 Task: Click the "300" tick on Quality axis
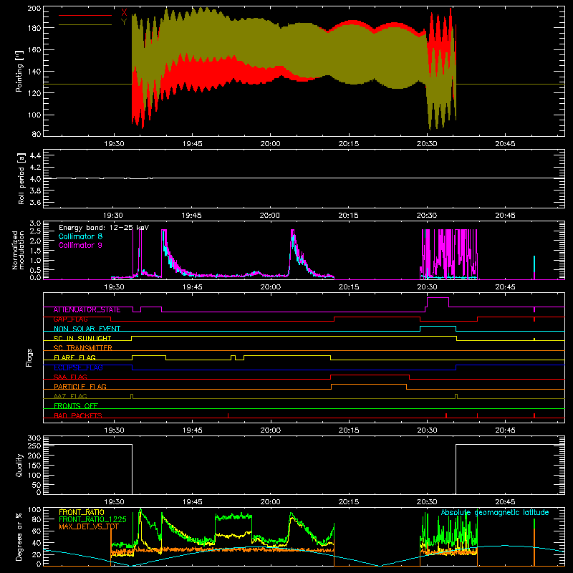pyautogui.click(x=34, y=438)
